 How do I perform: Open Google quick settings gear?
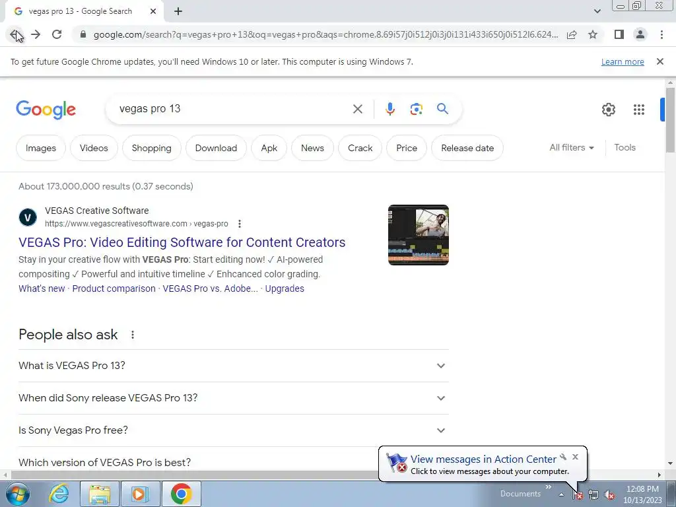point(608,110)
